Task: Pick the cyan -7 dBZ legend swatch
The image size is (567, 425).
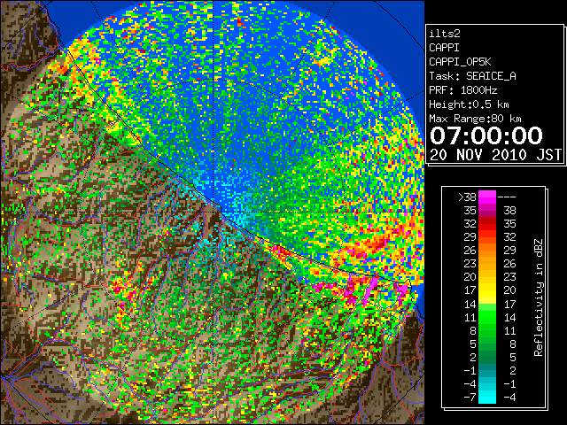Action: click(487, 398)
